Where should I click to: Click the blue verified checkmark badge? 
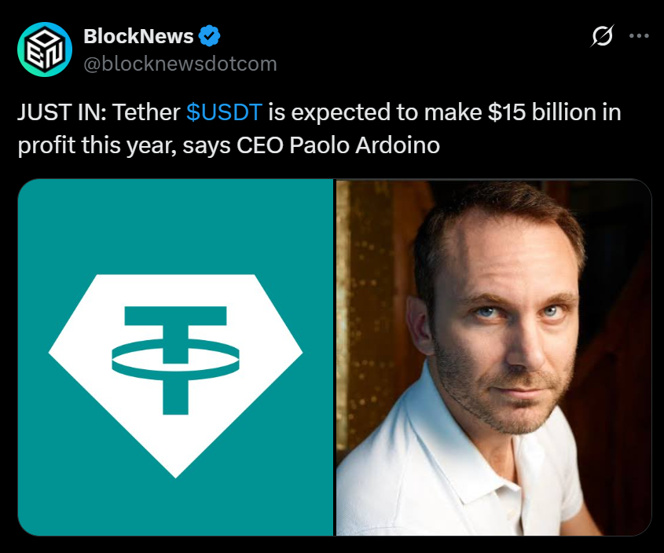[x=209, y=36]
